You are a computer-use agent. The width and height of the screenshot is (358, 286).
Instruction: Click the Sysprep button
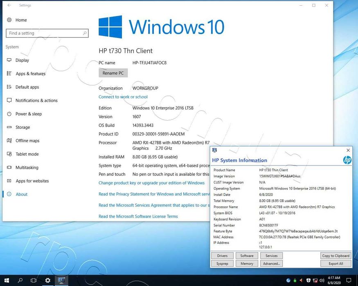coord(222,264)
